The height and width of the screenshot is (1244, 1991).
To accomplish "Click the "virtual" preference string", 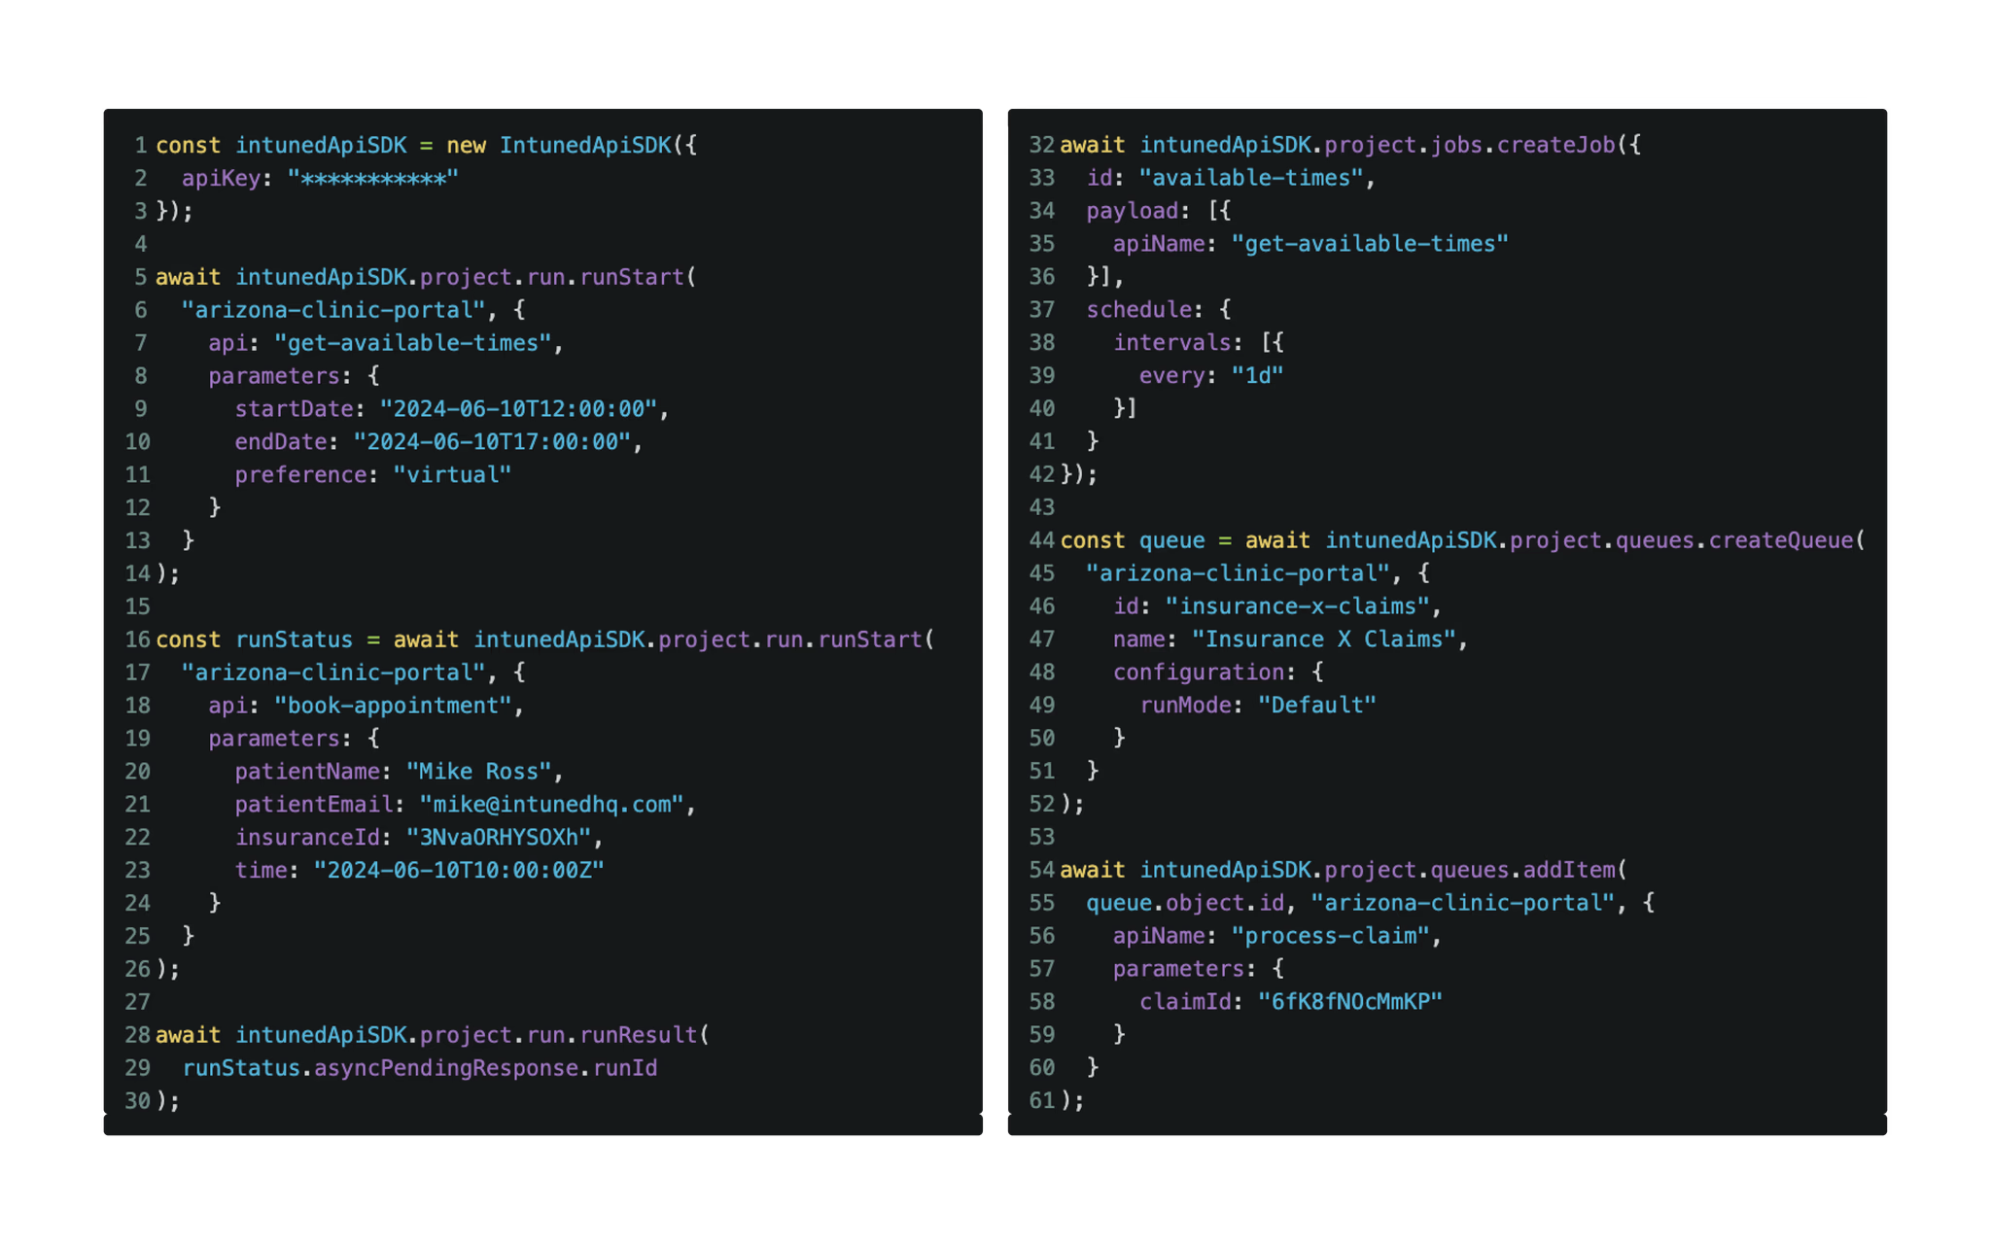I will click(x=451, y=475).
